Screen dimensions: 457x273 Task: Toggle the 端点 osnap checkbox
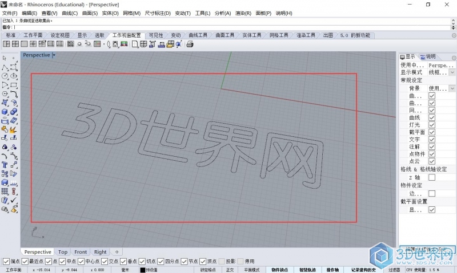click(x=6, y=262)
